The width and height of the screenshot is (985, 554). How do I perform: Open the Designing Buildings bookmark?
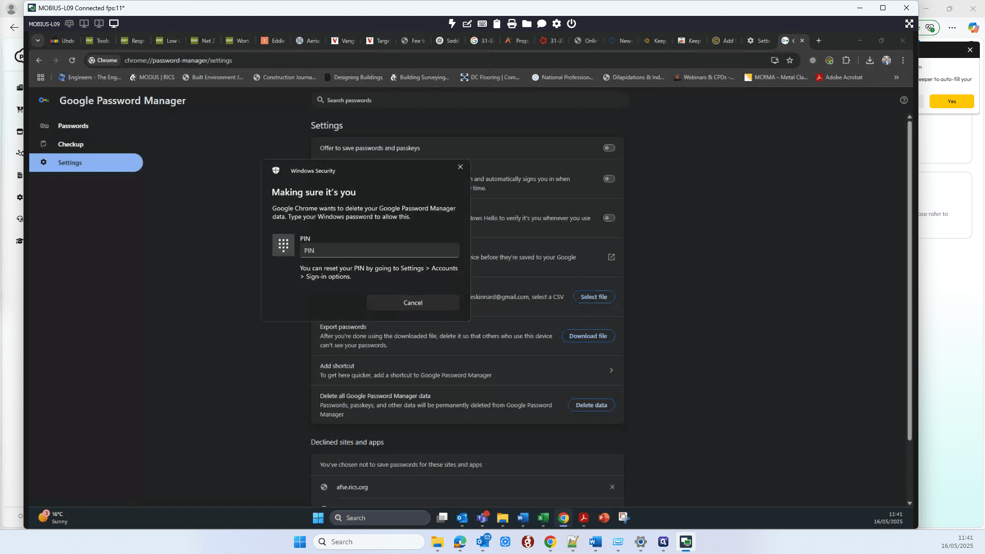(354, 77)
